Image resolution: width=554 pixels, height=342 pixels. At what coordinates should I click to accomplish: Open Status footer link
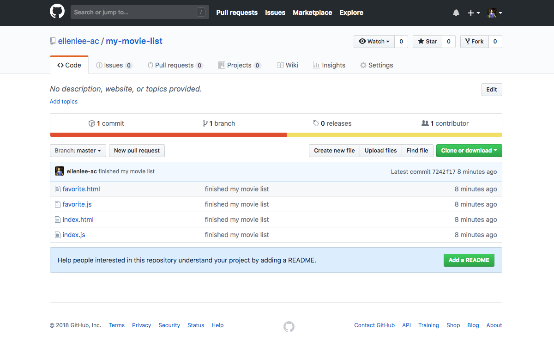(196, 325)
